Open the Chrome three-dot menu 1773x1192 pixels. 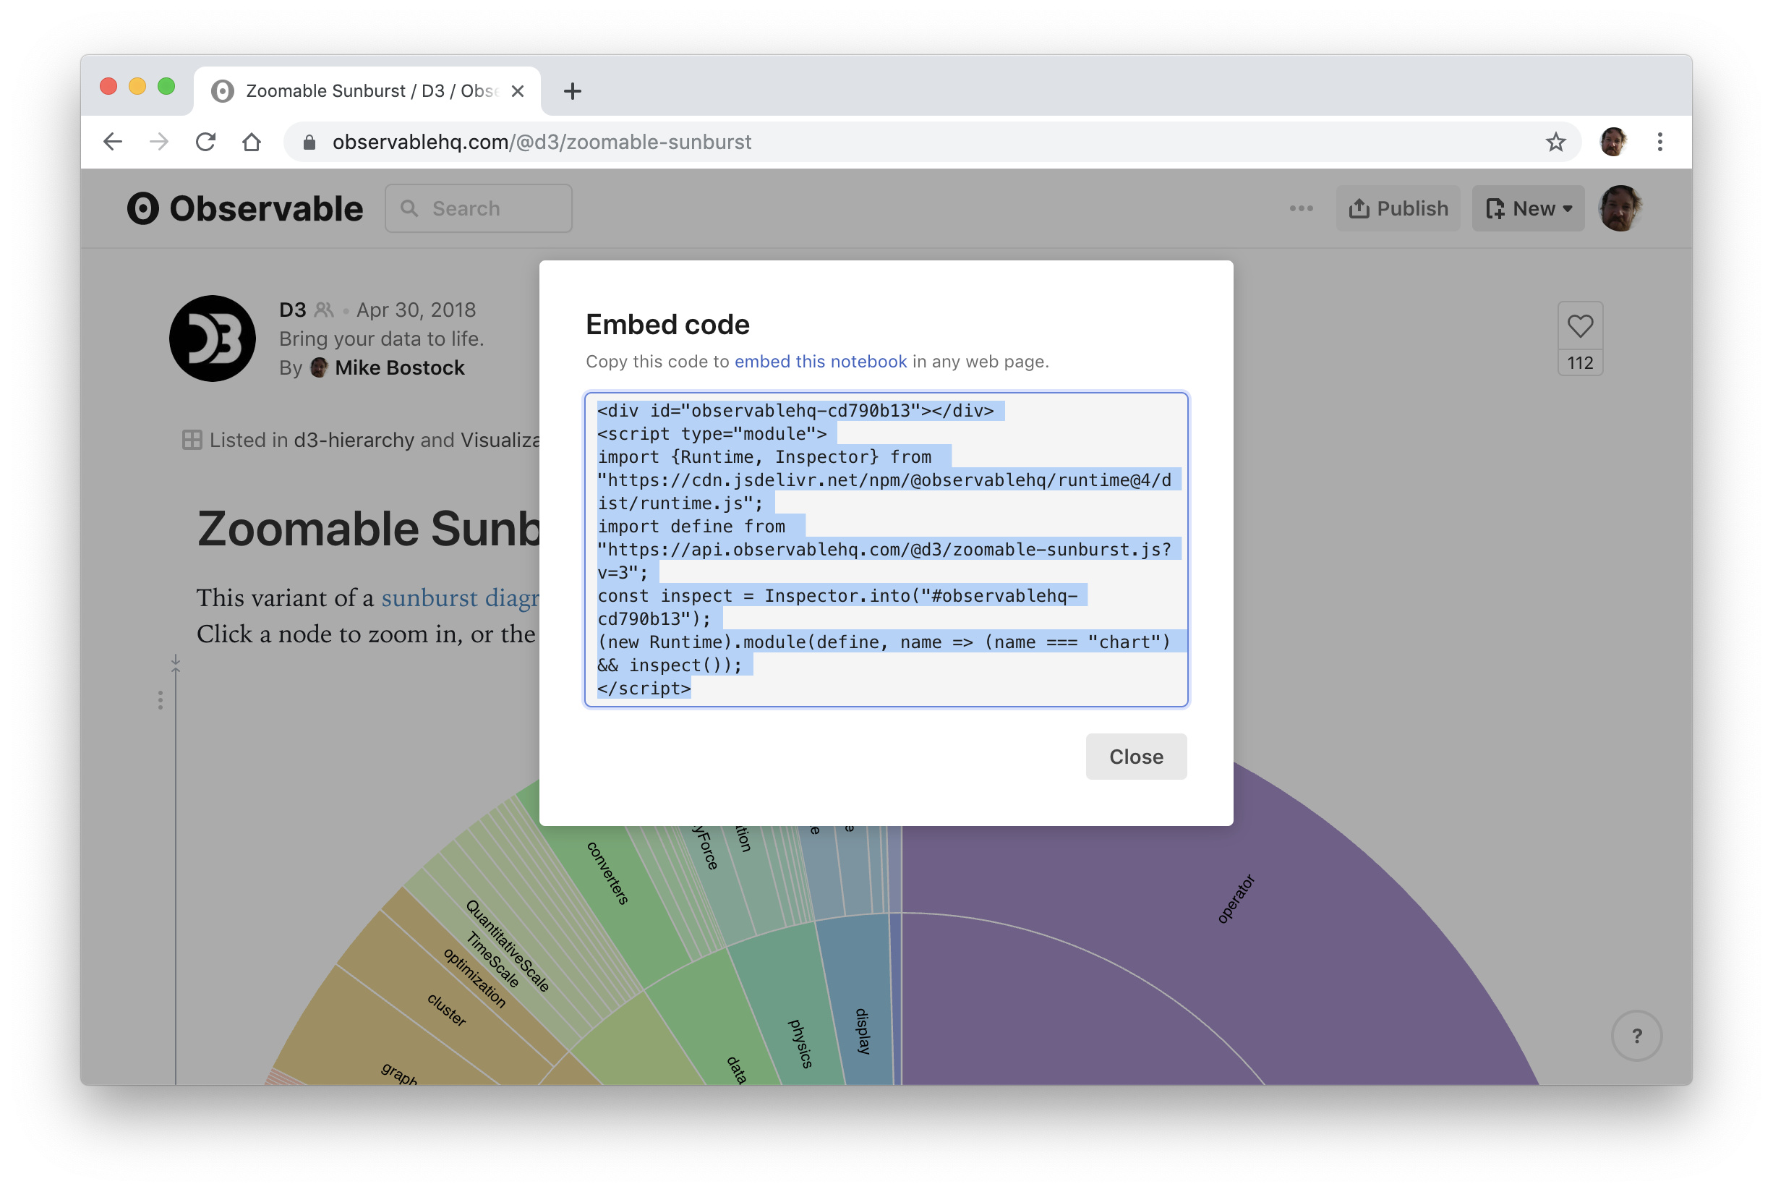tap(1659, 142)
